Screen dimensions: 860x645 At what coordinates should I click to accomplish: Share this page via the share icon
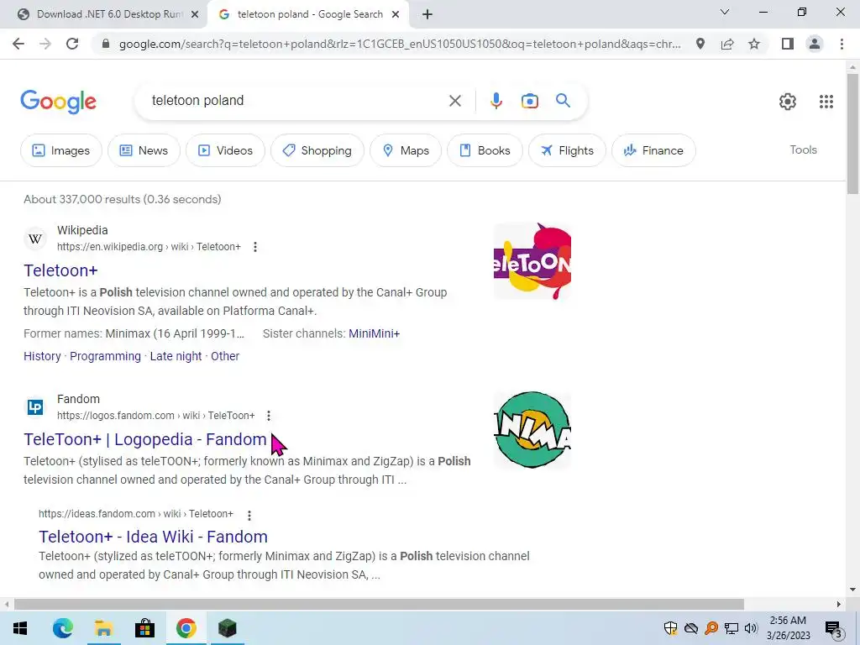tap(727, 44)
